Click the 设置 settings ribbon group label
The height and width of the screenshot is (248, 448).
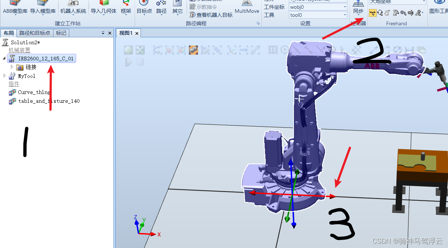pos(305,23)
